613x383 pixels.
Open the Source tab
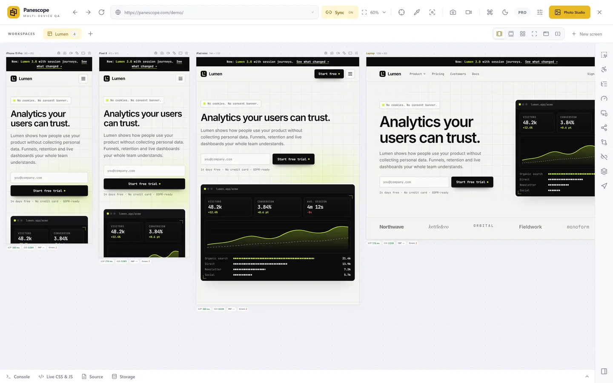[x=92, y=377]
